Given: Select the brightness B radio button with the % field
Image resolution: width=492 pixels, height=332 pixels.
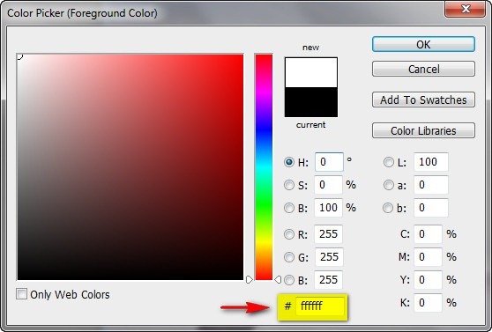Looking at the screenshot, I should coord(289,208).
